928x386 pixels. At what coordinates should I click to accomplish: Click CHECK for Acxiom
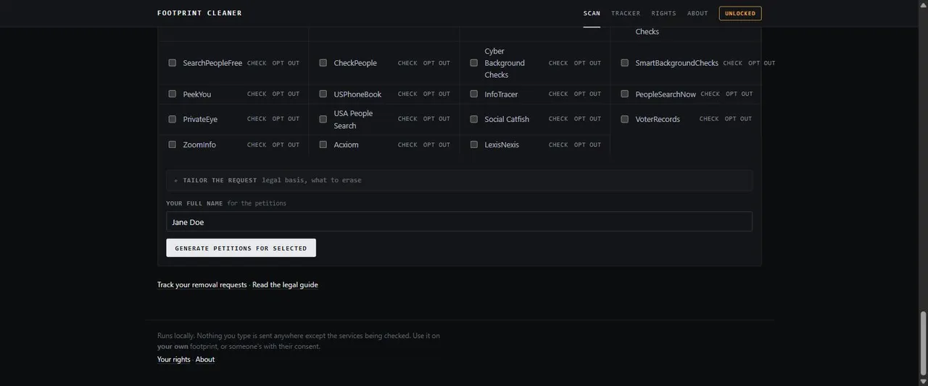point(407,144)
